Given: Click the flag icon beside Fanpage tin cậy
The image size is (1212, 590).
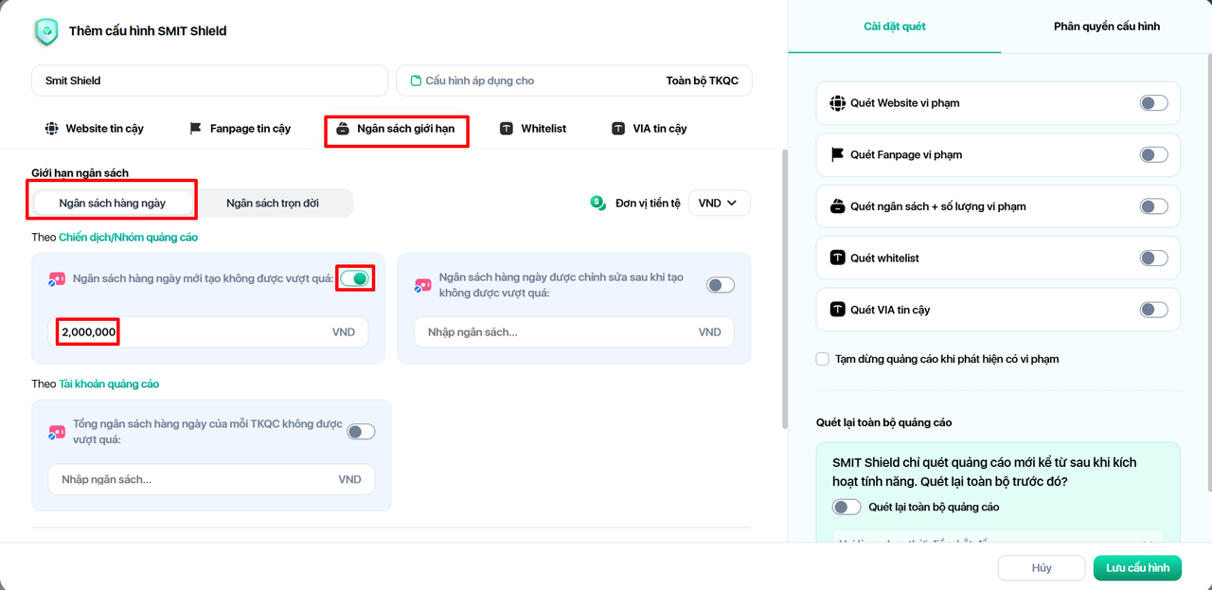Looking at the screenshot, I should [x=196, y=129].
